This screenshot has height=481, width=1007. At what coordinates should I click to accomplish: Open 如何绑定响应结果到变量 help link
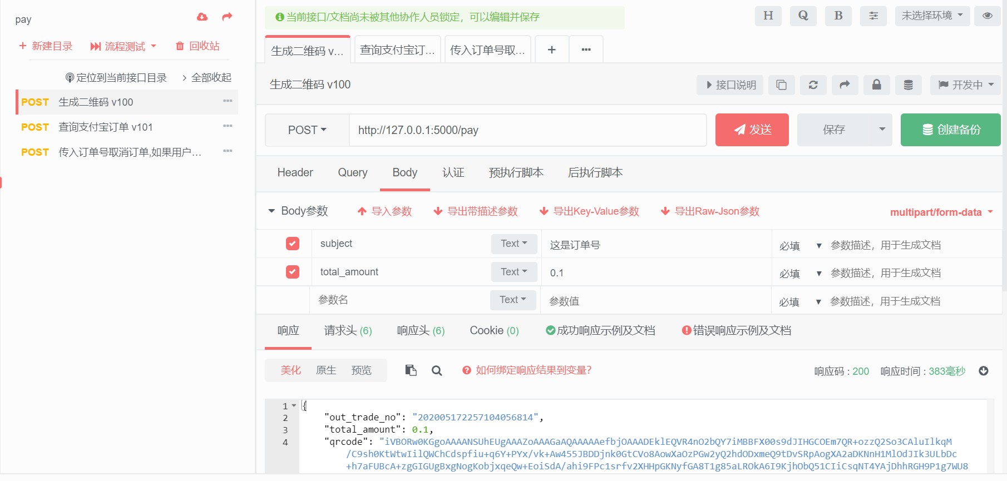527,370
